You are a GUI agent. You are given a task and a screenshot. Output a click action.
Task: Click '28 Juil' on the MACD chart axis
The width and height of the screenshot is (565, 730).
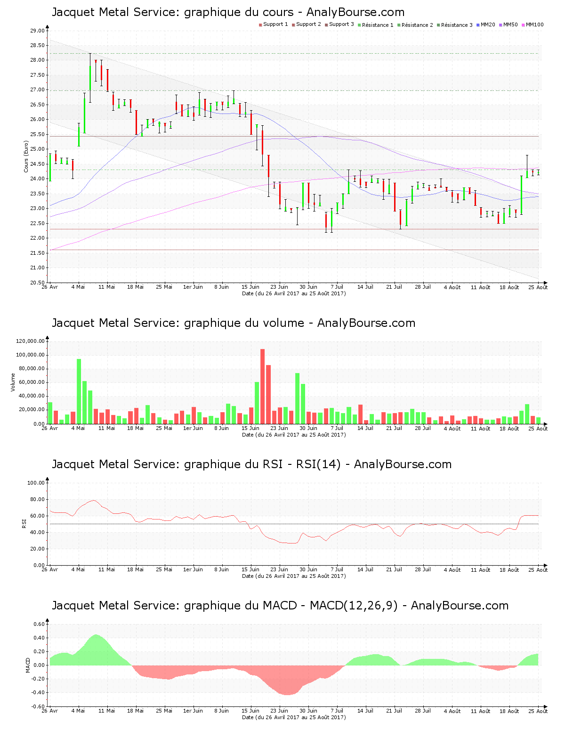click(423, 711)
